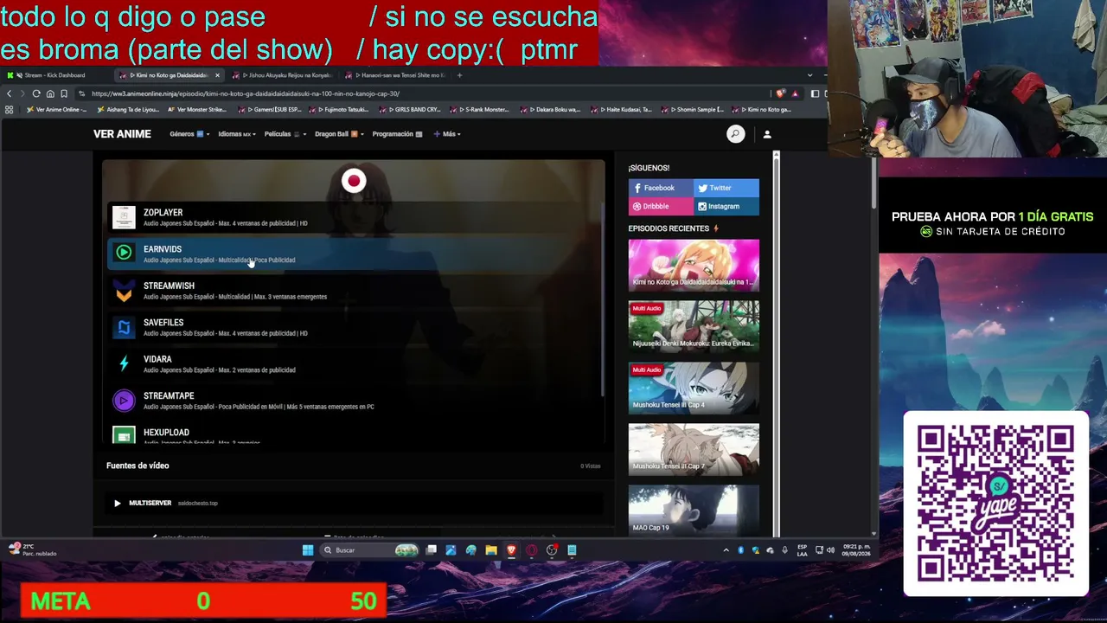The width and height of the screenshot is (1107, 623).
Task: Click the browser address bar URL
Action: pos(246,93)
